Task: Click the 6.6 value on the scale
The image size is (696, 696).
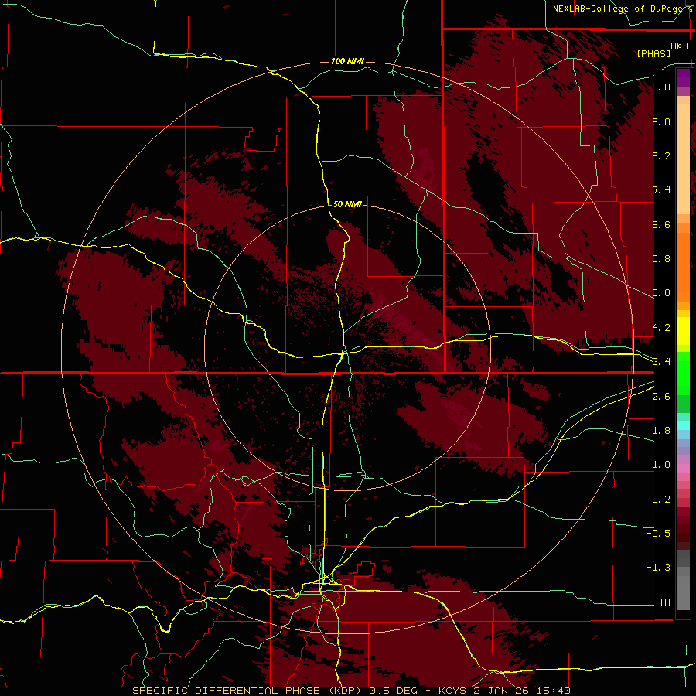Action: pos(661,224)
